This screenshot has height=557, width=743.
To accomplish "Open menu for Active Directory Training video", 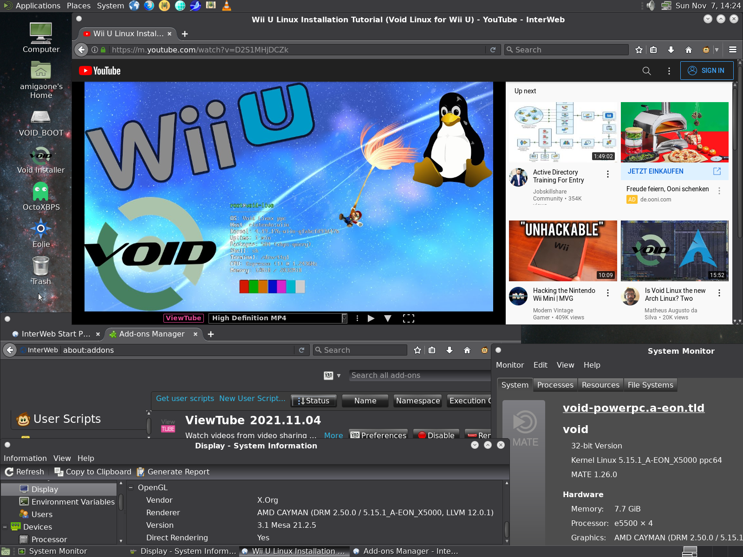I will point(607,174).
